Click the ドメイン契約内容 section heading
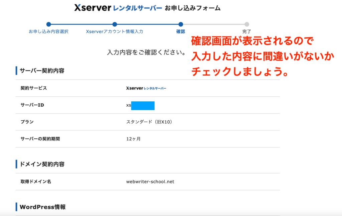Viewport: 342px width, 216px height. pyautogui.click(x=42, y=164)
